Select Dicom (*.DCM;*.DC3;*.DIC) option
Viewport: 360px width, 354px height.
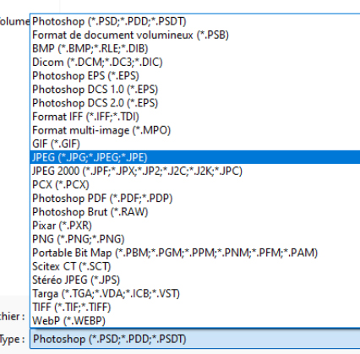click(195, 62)
